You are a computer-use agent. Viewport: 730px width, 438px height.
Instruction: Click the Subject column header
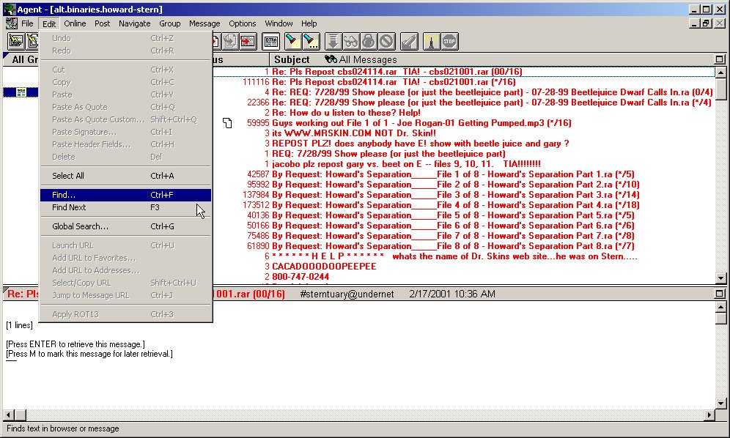point(292,59)
